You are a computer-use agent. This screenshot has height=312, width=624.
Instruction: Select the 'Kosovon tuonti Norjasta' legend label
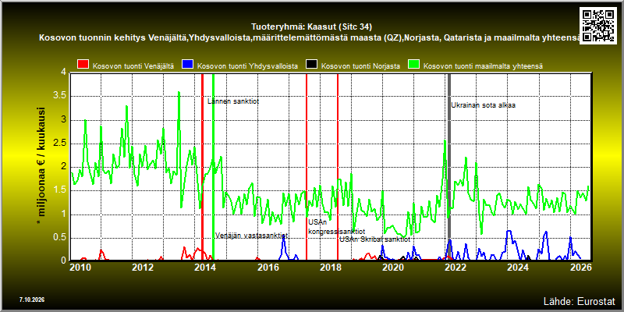(x=360, y=66)
